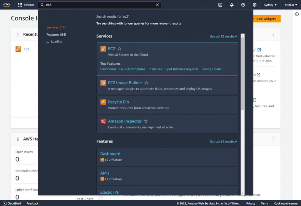Favorite EC2 with the star icon
301x206 pixels.
point(119,49)
